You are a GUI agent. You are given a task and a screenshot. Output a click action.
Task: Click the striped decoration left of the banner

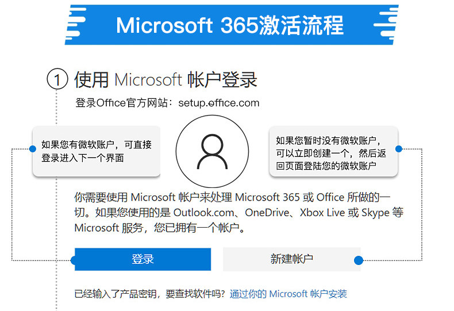tap(76, 25)
